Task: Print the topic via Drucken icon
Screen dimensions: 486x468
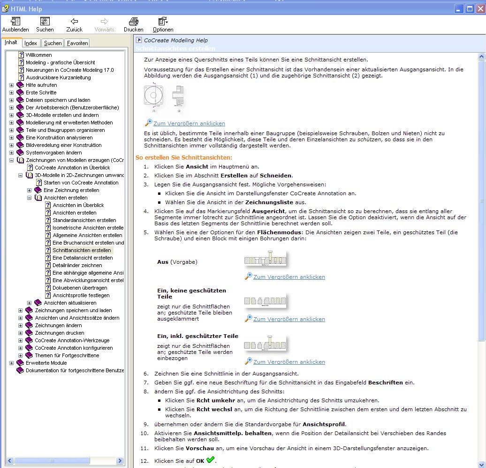Action: [134, 22]
